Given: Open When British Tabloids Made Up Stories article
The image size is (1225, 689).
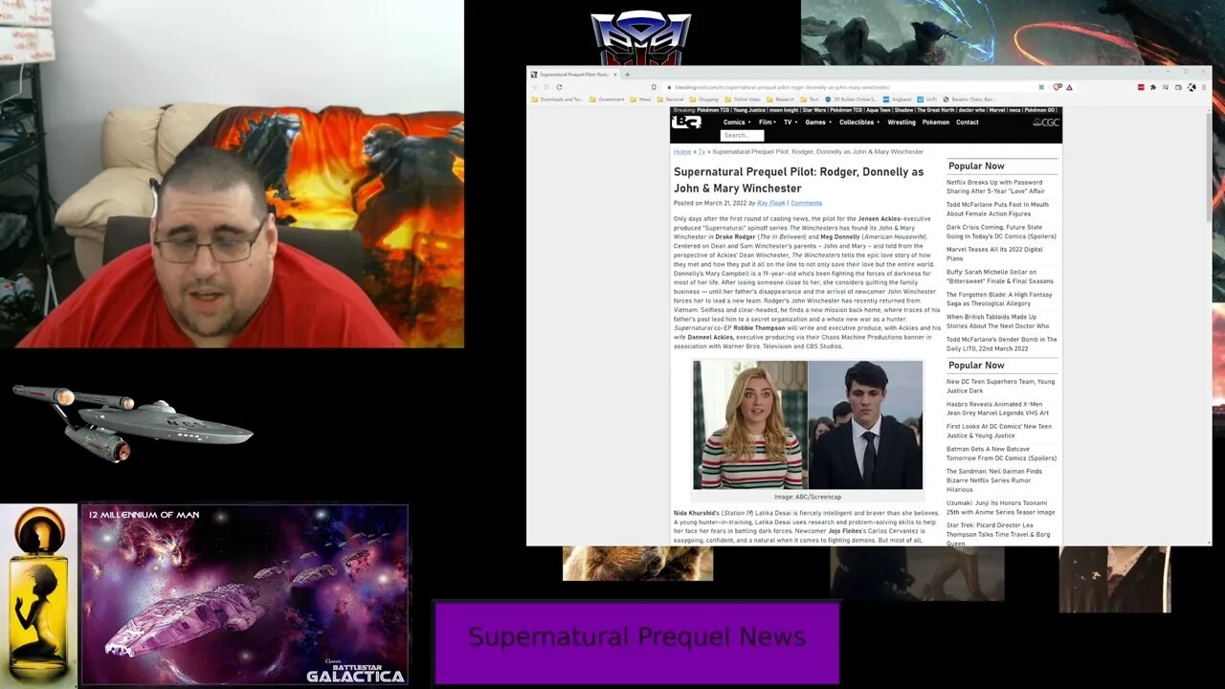Looking at the screenshot, I should pyautogui.click(x=998, y=322).
